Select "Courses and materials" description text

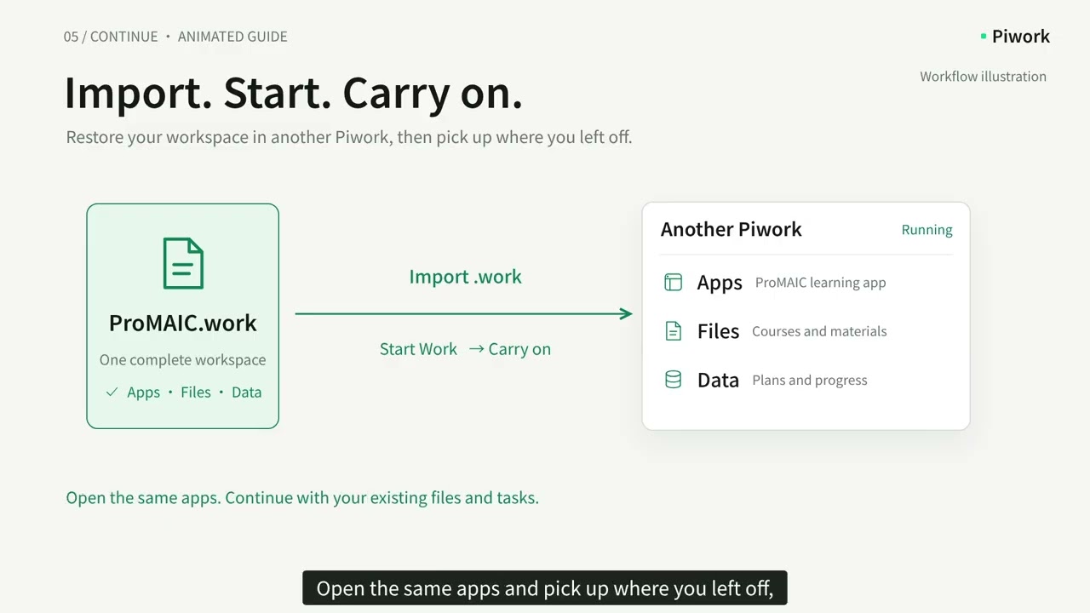819,331
